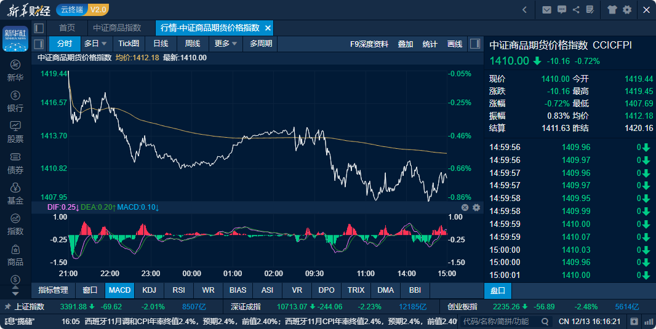Open MACD indicator settings gear
Viewport: 656px width, 329px height.
[x=476, y=208]
